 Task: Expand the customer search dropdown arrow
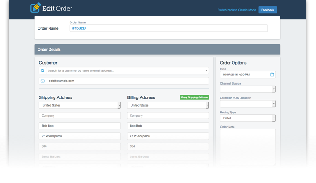[x=207, y=70]
